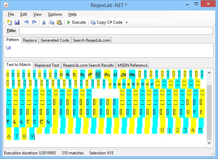Viewport: 218px width, 159px height.
Task: Click the highlighted digit 0 in last rows
Action: coord(162,130)
